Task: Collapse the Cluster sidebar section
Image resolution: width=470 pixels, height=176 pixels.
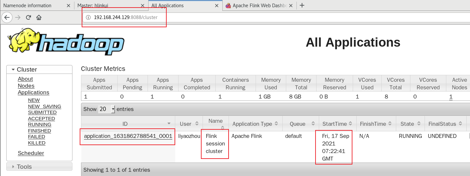Action: point(39,70)
